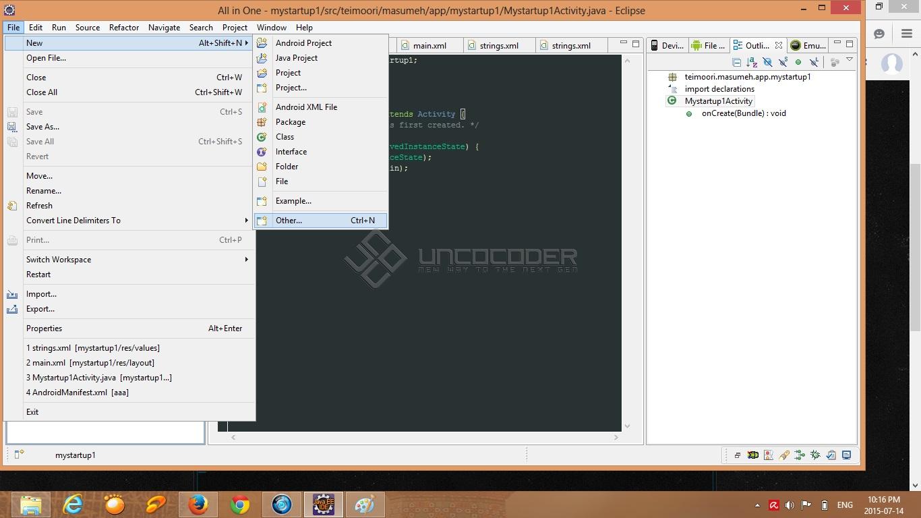Click the overlapping windows icon in bottom bar
This screenshot has height=518, width=921.
tap(737, 455)
